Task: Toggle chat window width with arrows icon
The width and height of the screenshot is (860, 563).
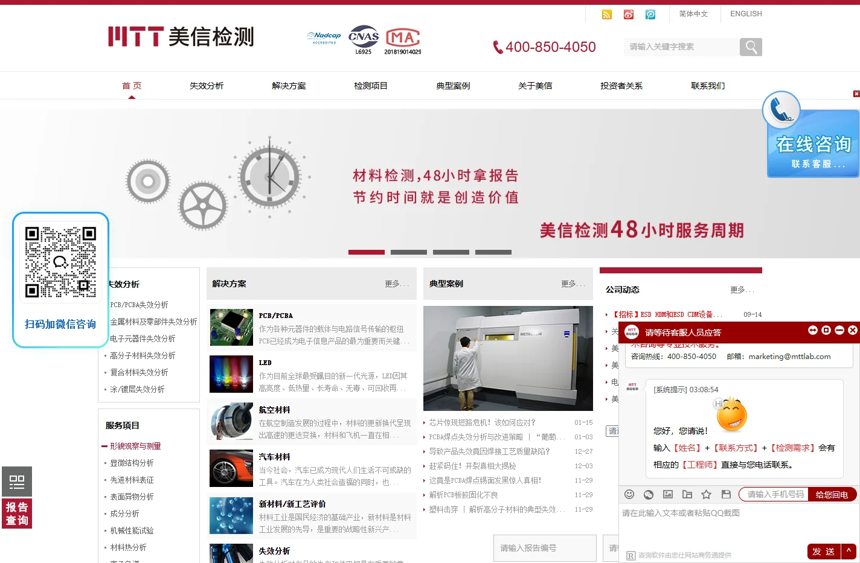Action: (813, 330)
